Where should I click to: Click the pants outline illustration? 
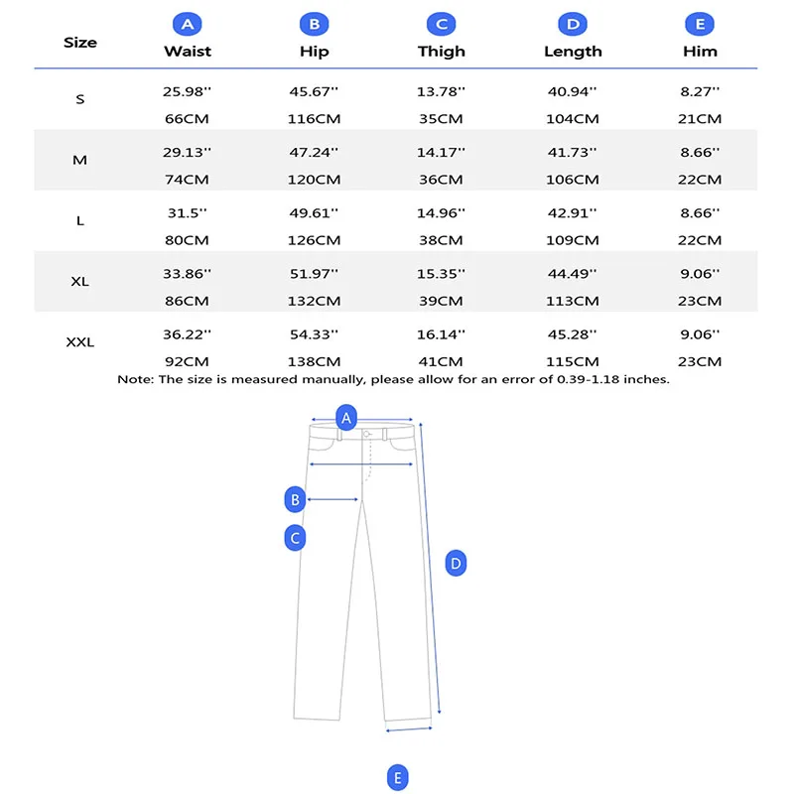pyautogui.click(x=367, y=595)
